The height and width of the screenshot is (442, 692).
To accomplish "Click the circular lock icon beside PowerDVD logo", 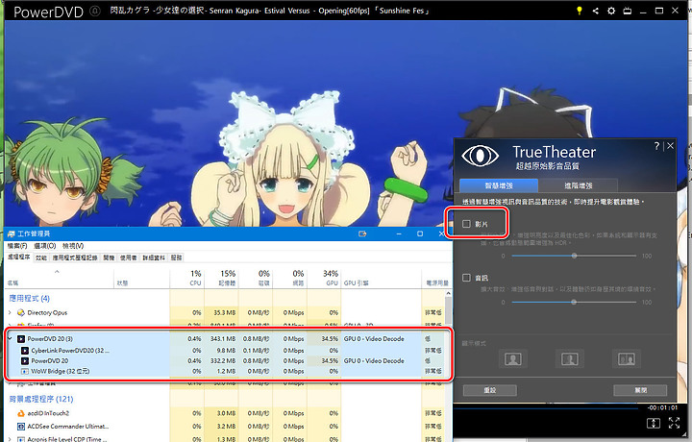I will (x=95, y=11).
